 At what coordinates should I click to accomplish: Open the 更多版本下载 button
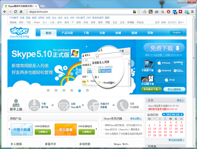coord(151,89)
